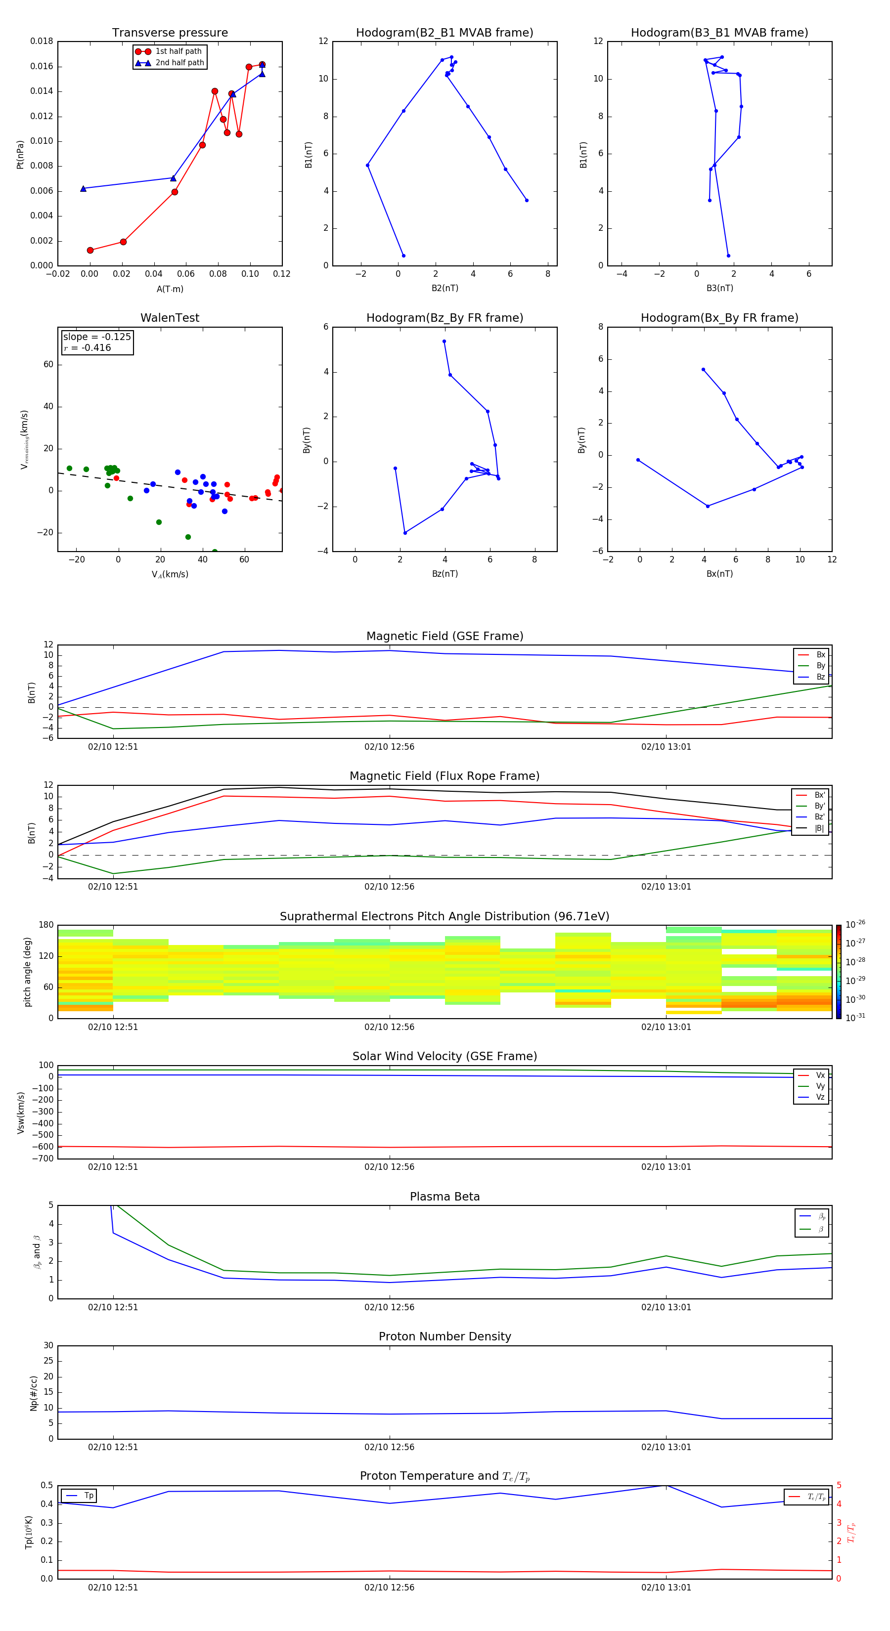Click the 10^-26 colorbar tick label
This screenshot has height=1631, width=890.
point(855,924)
